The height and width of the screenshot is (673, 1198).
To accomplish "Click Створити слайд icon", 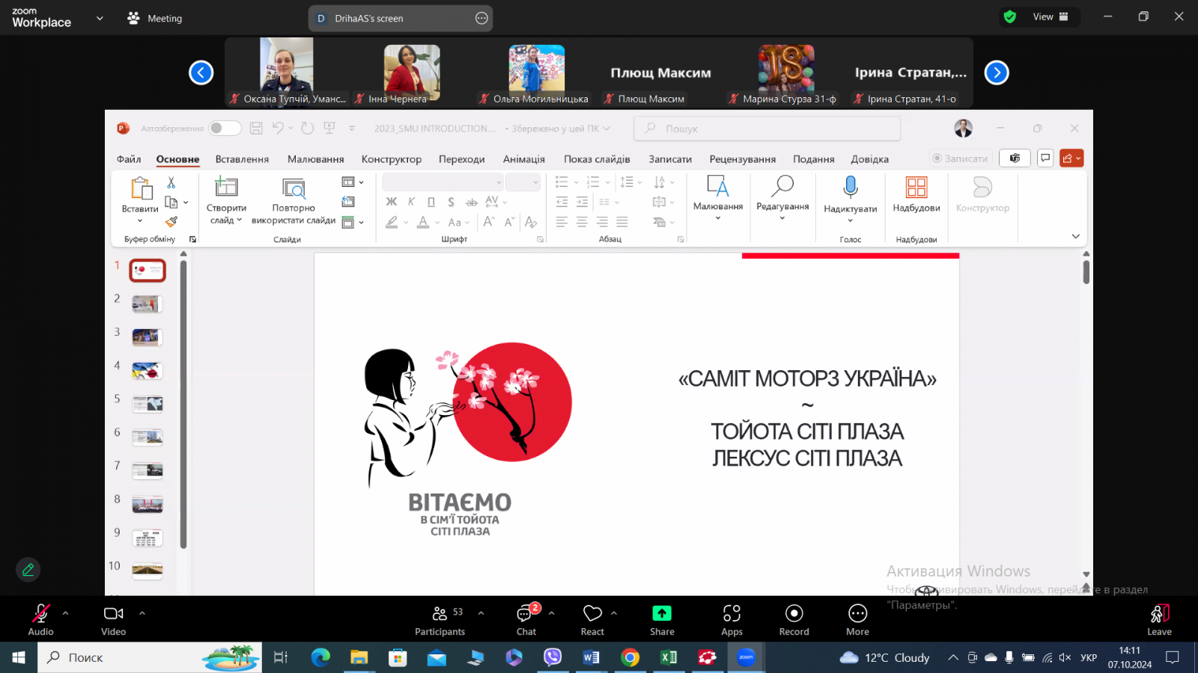I will point(226,187).
